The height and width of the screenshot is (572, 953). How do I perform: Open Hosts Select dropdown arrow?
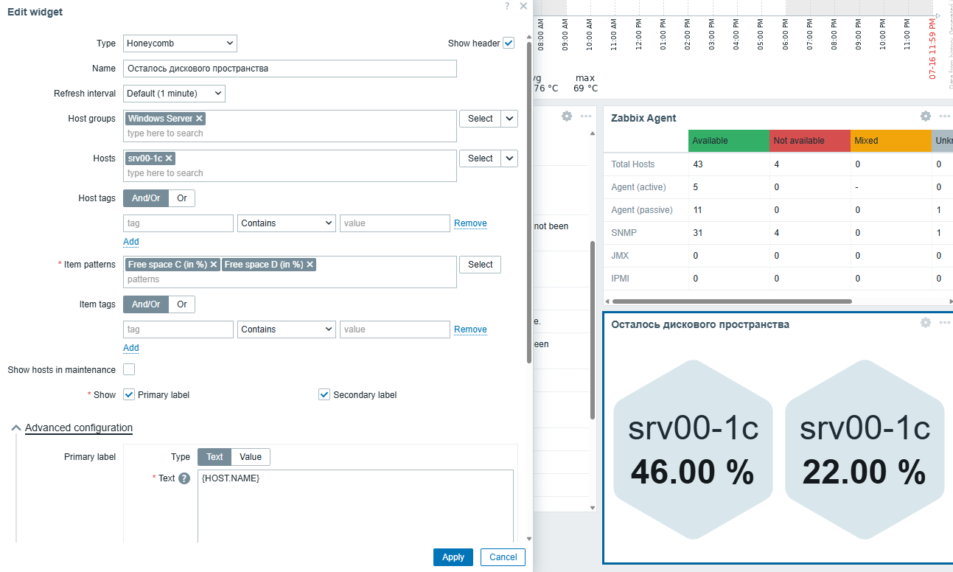coord(510,158)
